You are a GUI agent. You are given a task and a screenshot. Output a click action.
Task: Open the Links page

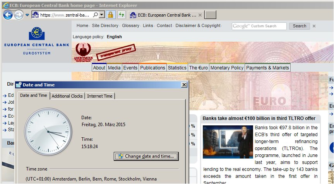click(x=148, y=25)
